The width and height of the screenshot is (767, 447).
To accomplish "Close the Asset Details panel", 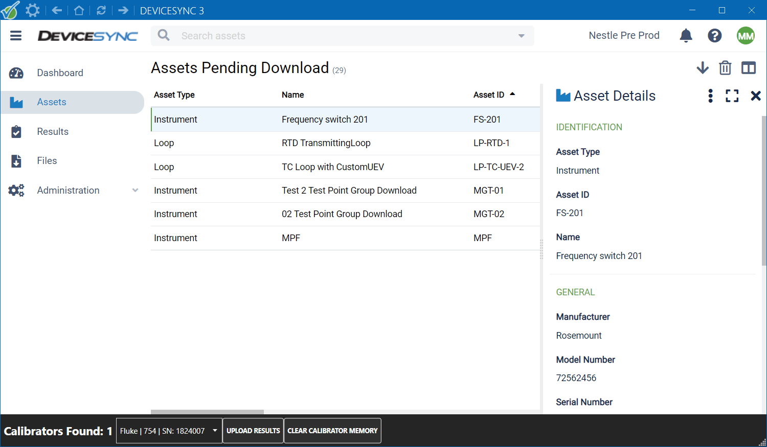I will [x=755, y=96].
